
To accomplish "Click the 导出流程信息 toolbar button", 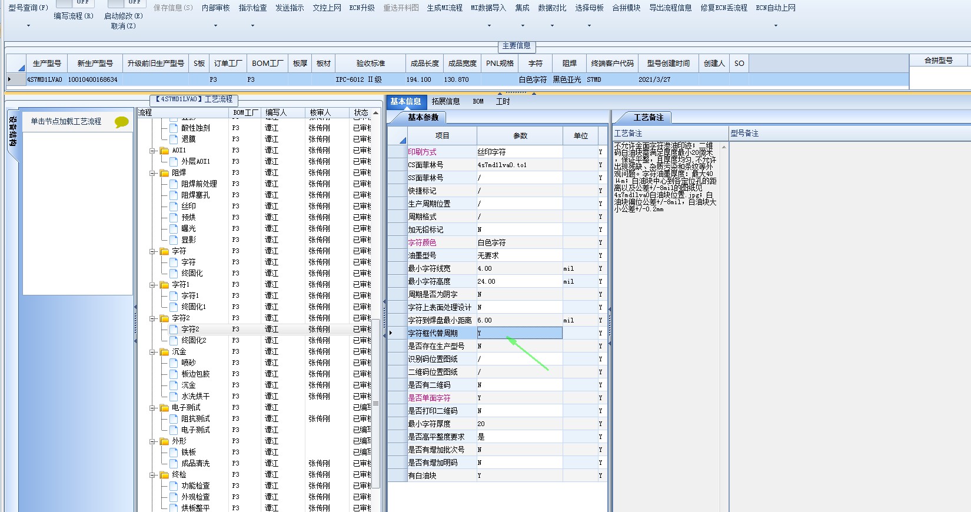I will [x=670, y=8].
